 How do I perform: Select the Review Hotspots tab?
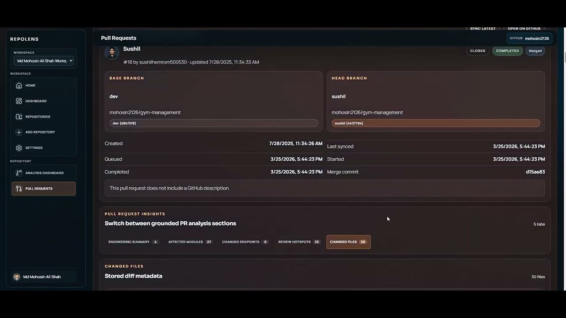click(x=298, y=242)
